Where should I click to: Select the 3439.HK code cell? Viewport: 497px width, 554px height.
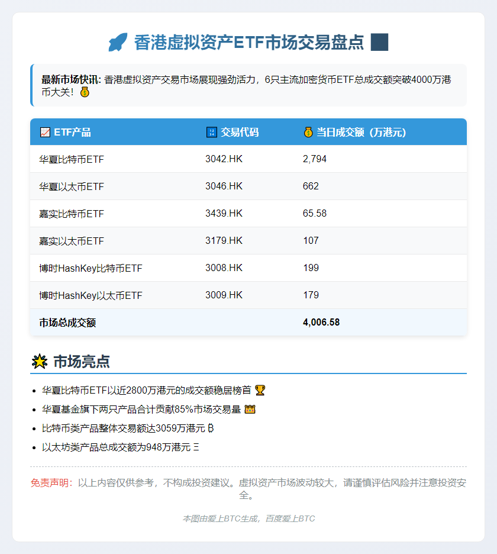coord(224,214)
